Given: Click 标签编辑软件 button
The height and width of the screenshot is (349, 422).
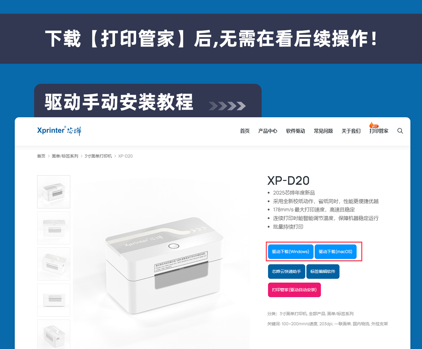Looking at the screenshot, I should coord(323,272).
